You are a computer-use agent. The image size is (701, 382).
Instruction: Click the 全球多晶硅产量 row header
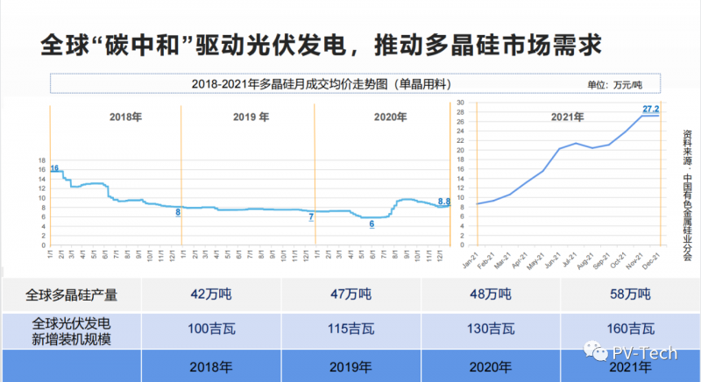[75, 294]
